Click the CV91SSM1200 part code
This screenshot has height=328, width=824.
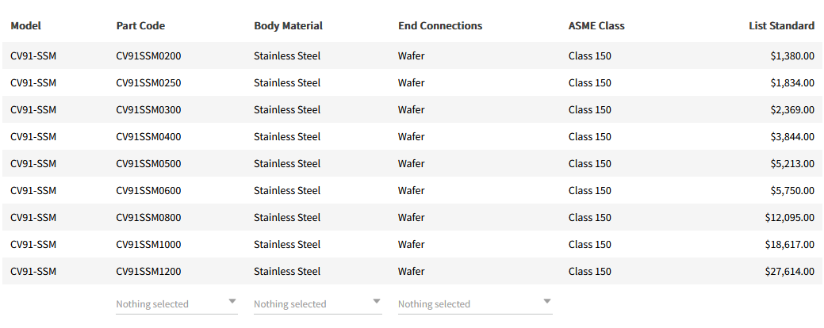[148, 271]
